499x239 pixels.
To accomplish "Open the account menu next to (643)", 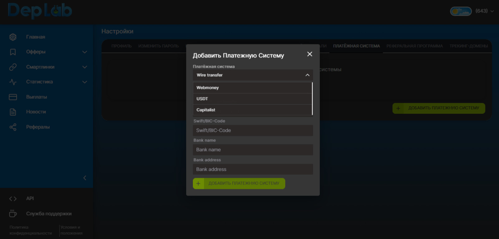I will pyautogui.click(x=492, y=11).
